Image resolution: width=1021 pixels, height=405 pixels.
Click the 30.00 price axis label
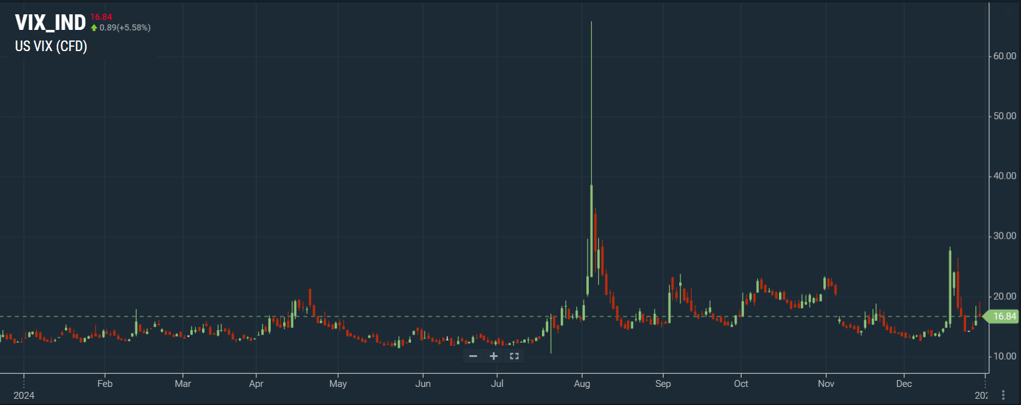[x=1004, y=236]
